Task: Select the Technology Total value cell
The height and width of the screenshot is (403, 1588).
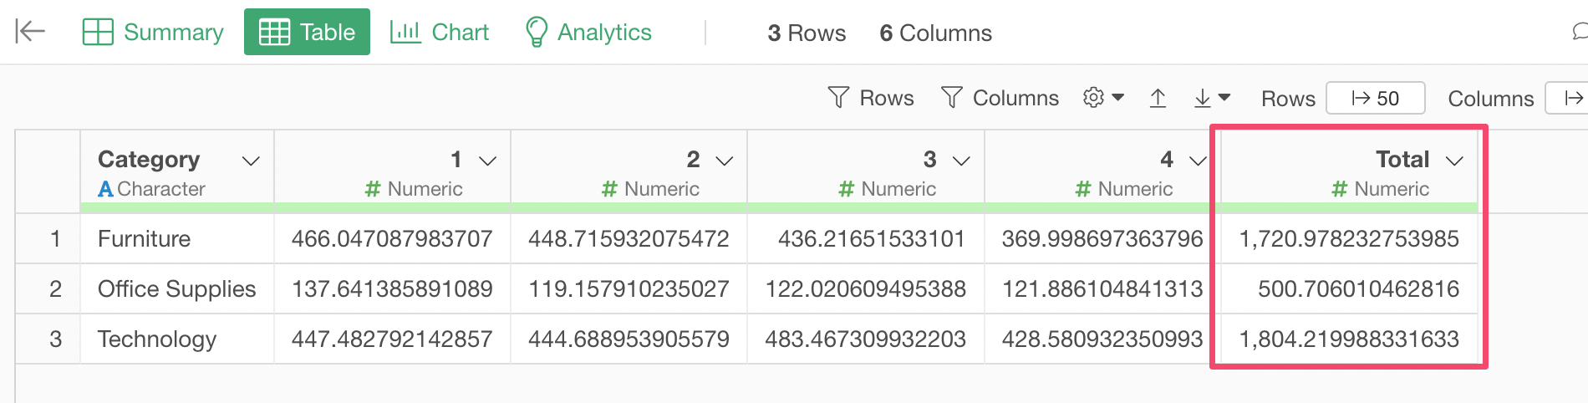Action: 1349,339
